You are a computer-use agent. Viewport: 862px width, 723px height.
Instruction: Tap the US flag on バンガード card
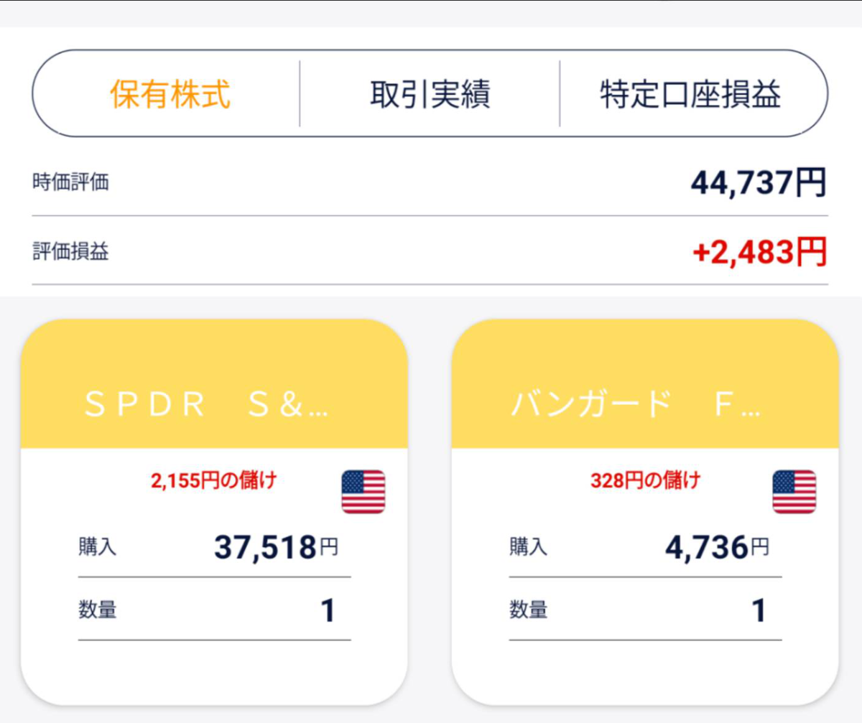(794, 492)
